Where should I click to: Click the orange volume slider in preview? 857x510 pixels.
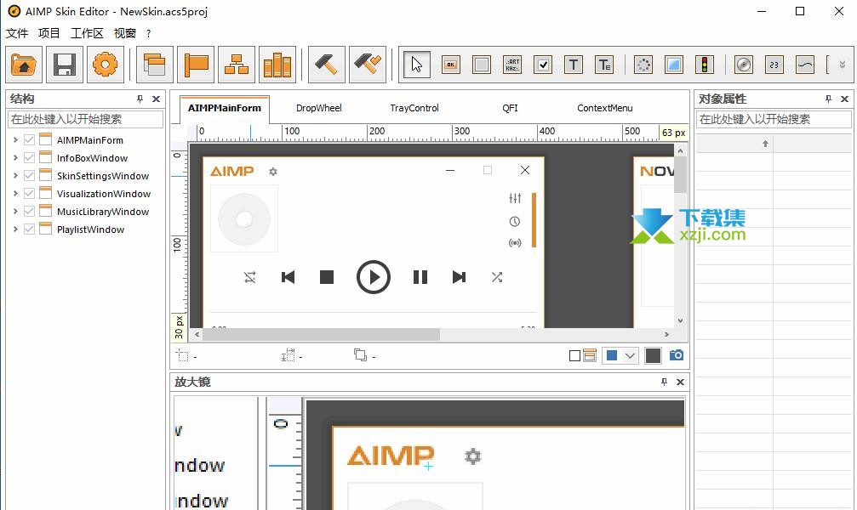(534, 220)
